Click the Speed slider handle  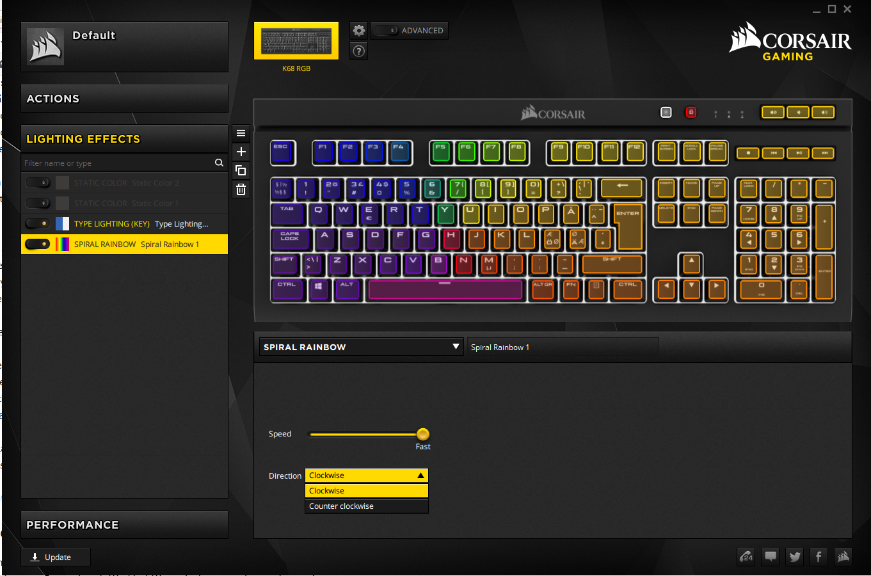(423, 434)
